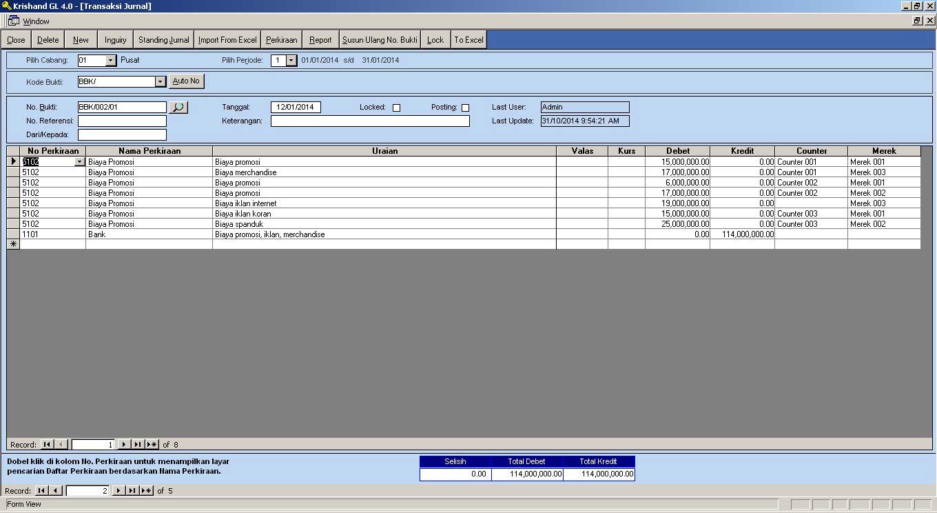Screen dimensions: 937x513
Task: Click the bottom record number box showing 2
Action: 87,491
